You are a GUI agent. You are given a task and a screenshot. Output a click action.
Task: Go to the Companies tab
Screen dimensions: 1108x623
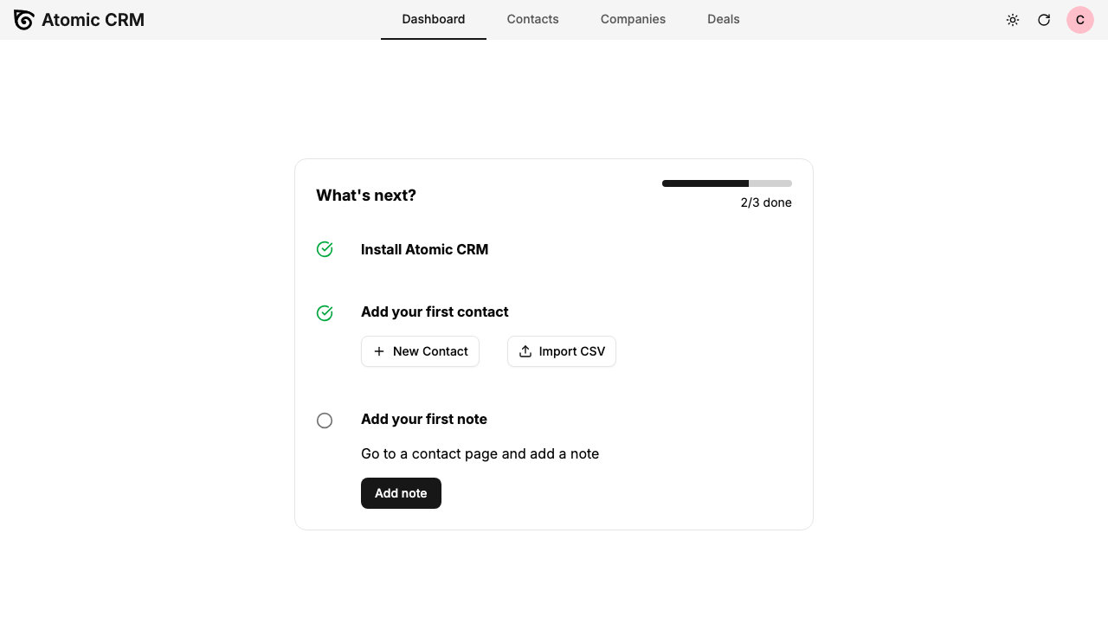pos(634,19)
